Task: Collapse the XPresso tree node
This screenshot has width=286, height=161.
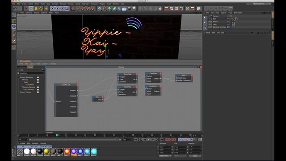Action: tap(21, 80)
